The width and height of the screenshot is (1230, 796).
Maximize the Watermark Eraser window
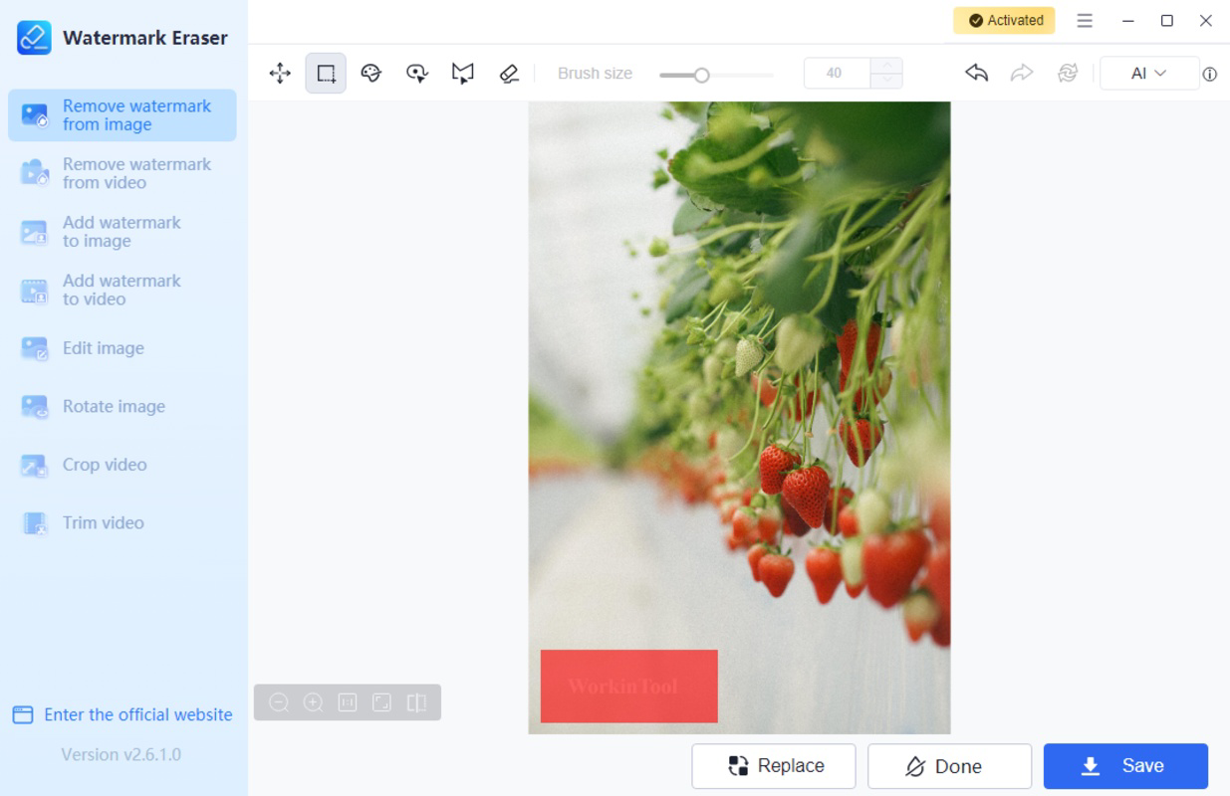coord(1167,20)
